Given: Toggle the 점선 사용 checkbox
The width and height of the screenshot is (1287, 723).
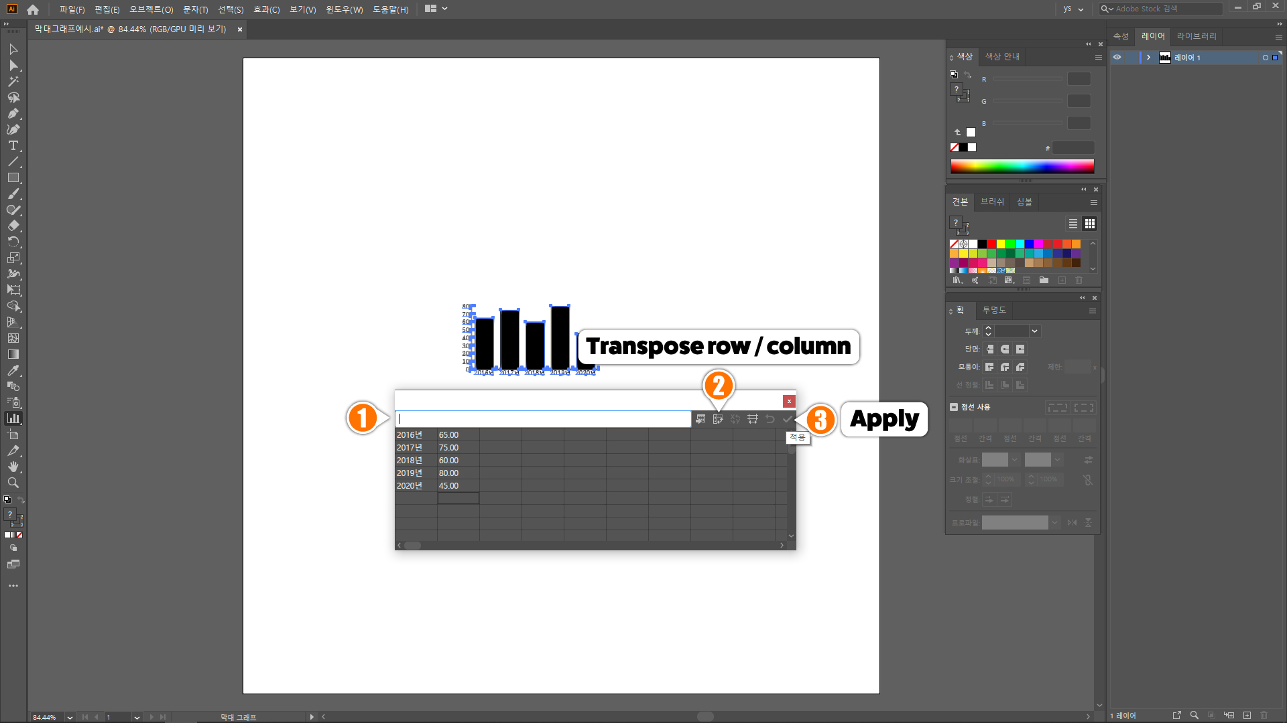Looking at the screenshot, I should coord(954,407).
